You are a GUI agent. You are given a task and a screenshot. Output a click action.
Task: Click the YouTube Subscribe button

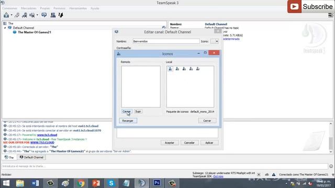click(x=311, y=7)
